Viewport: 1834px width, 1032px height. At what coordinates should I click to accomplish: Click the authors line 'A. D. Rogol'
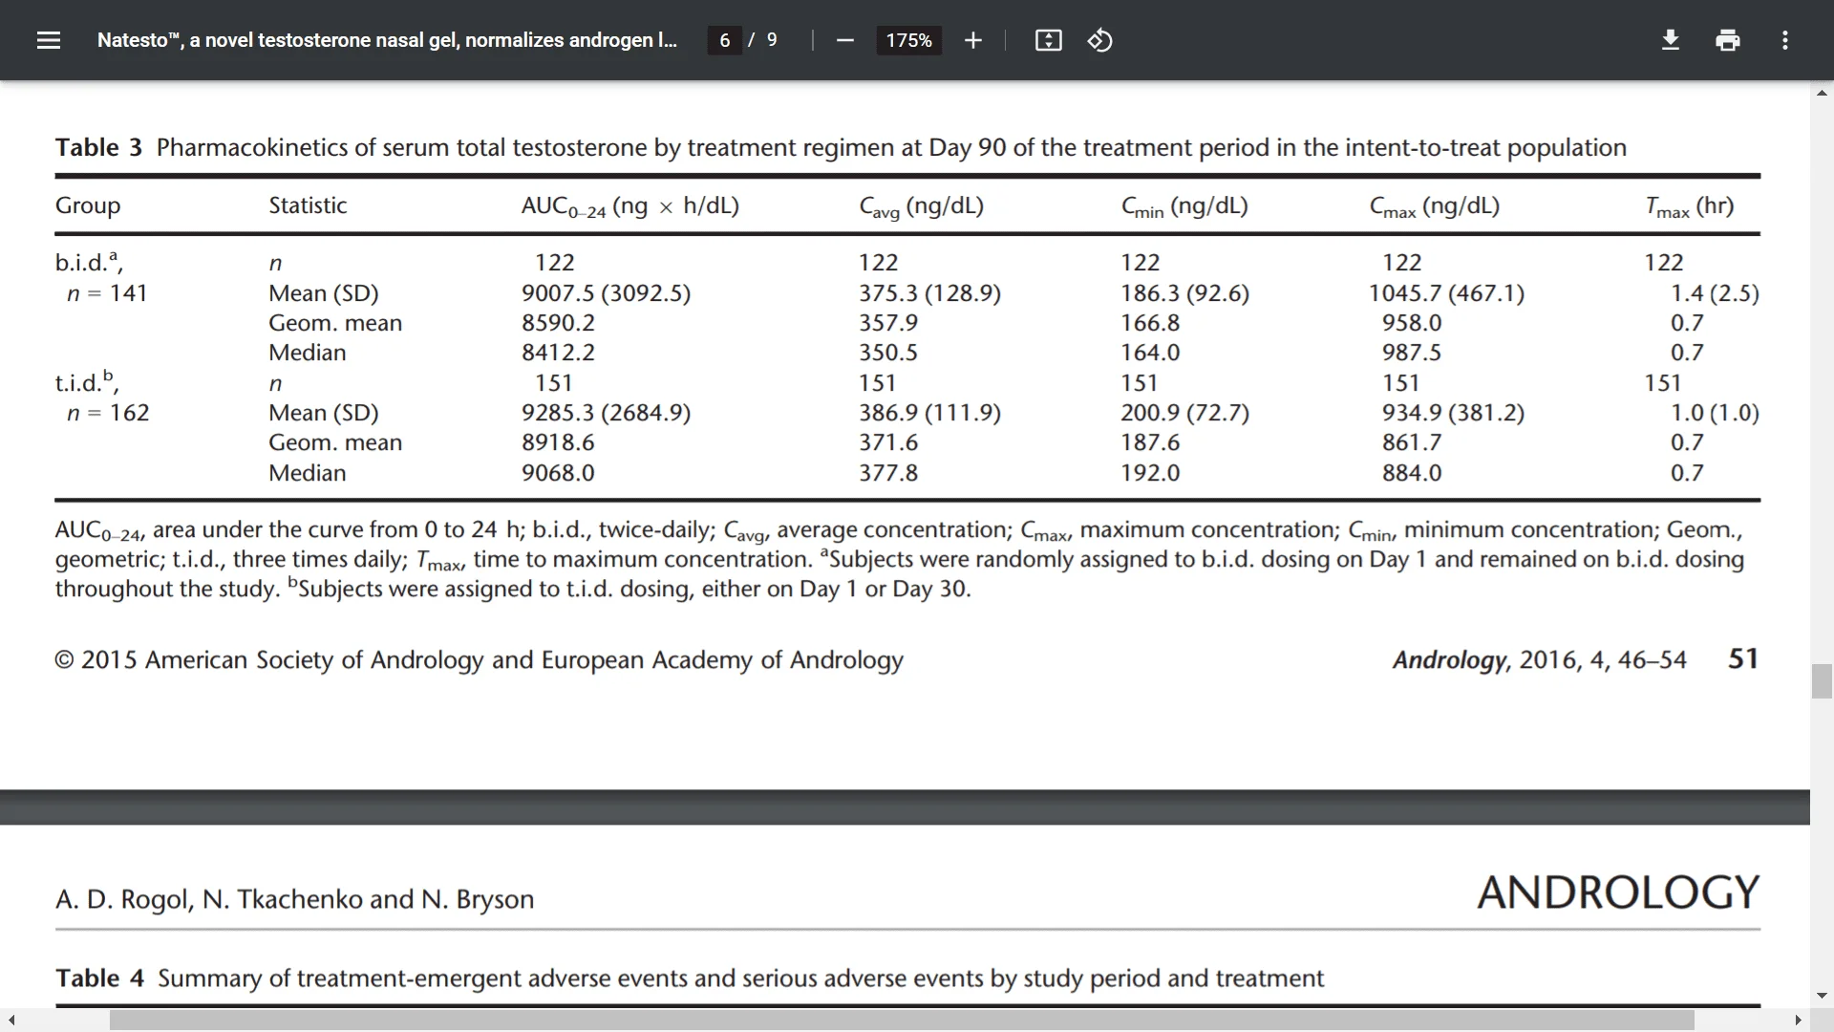point(294,899)
